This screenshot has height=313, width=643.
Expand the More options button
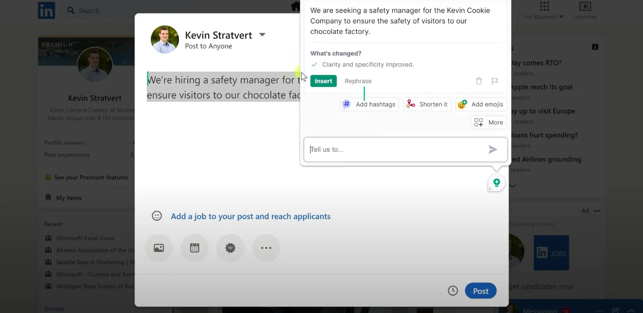489,122
